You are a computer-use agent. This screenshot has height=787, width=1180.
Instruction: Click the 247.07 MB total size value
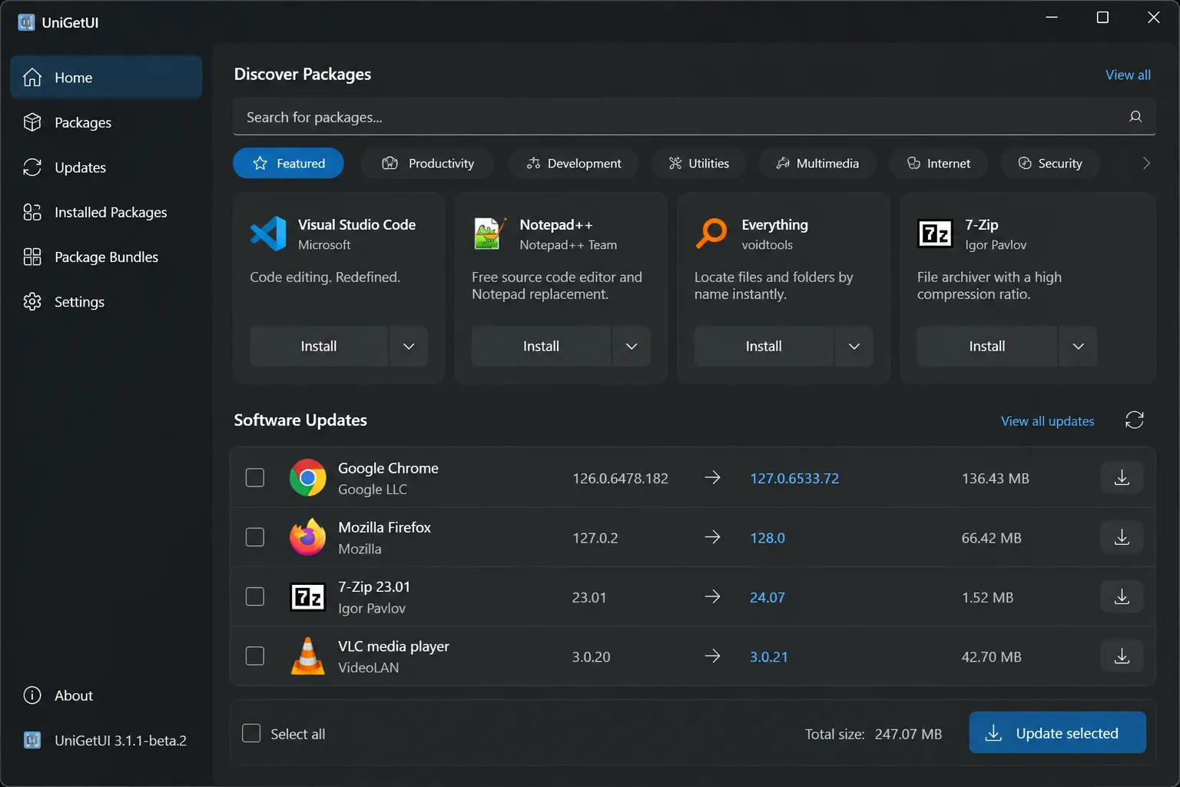(908, 734)
